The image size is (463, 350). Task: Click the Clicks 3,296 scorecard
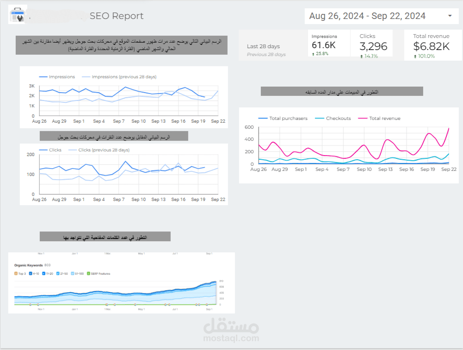(x=371, y=44)
